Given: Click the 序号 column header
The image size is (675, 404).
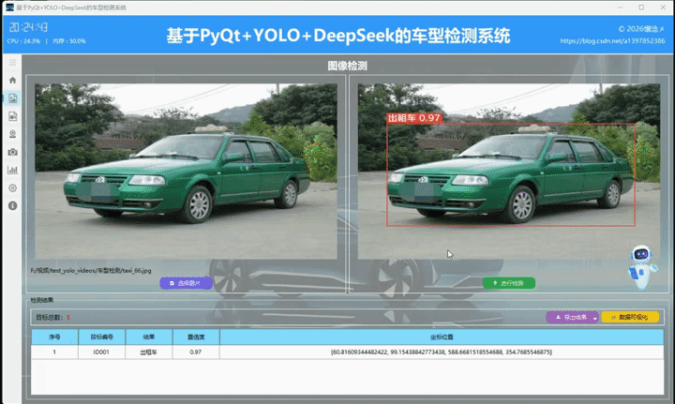Looking at the screenshot, I should [54, 337].
